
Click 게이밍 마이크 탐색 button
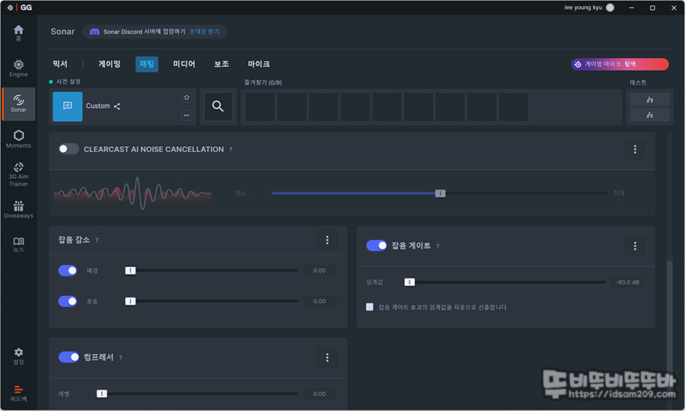[620, 64]
